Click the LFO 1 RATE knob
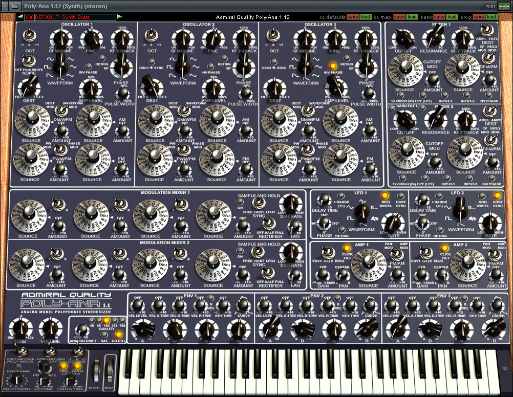Screen dimensions: 513x397 394,223
